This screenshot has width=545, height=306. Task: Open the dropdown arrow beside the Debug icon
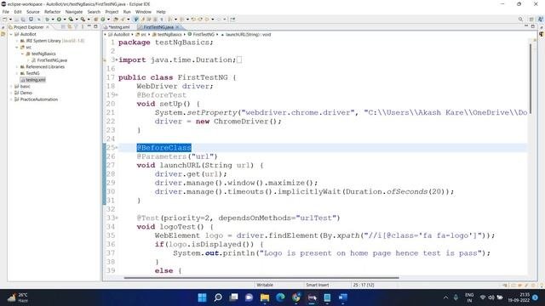point(53,19)
